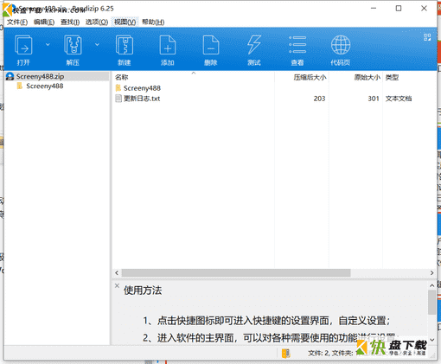Click the horizontal scrollbar thumb in the file list

tap(236, 272)
